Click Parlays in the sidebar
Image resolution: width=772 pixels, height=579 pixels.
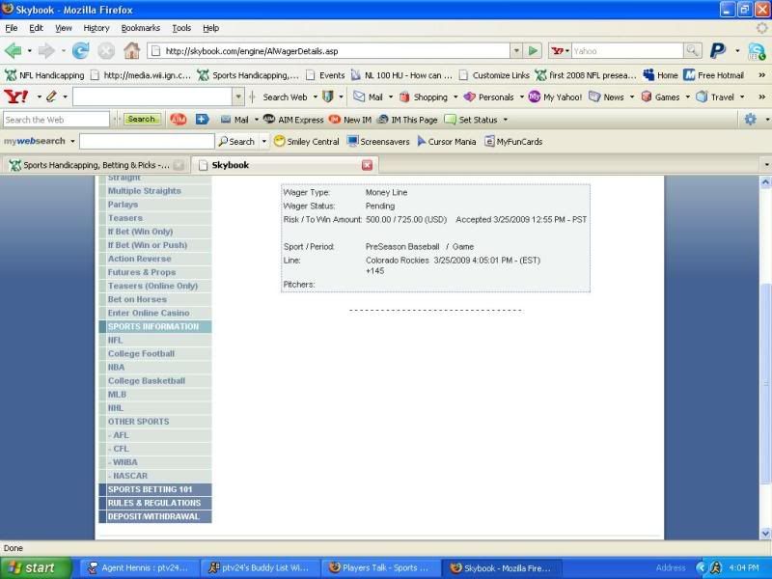click(123, 205)
